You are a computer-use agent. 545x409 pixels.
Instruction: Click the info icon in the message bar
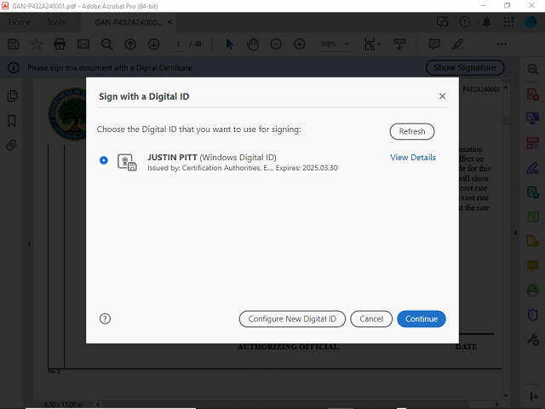tap(14, 67)
